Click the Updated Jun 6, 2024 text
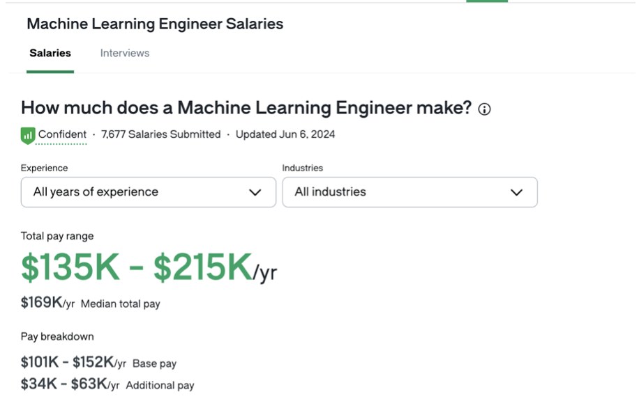The image size is (639, 408). click(x=285, y=134)
